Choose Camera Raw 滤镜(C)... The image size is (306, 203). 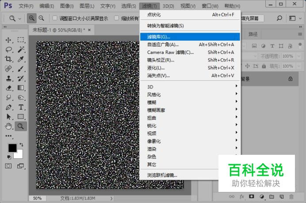coord(190,52)
